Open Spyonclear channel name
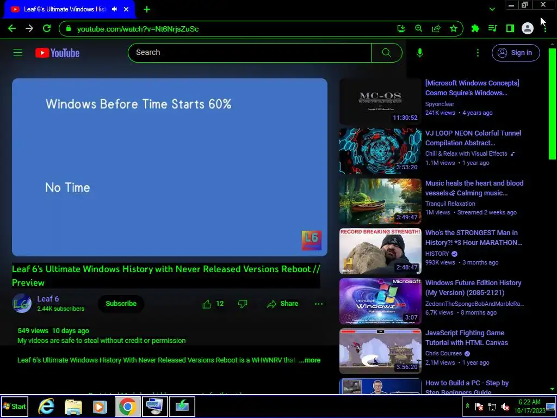Image resolution: width=557 pixels, height=418 pixels. pos(440,104)
